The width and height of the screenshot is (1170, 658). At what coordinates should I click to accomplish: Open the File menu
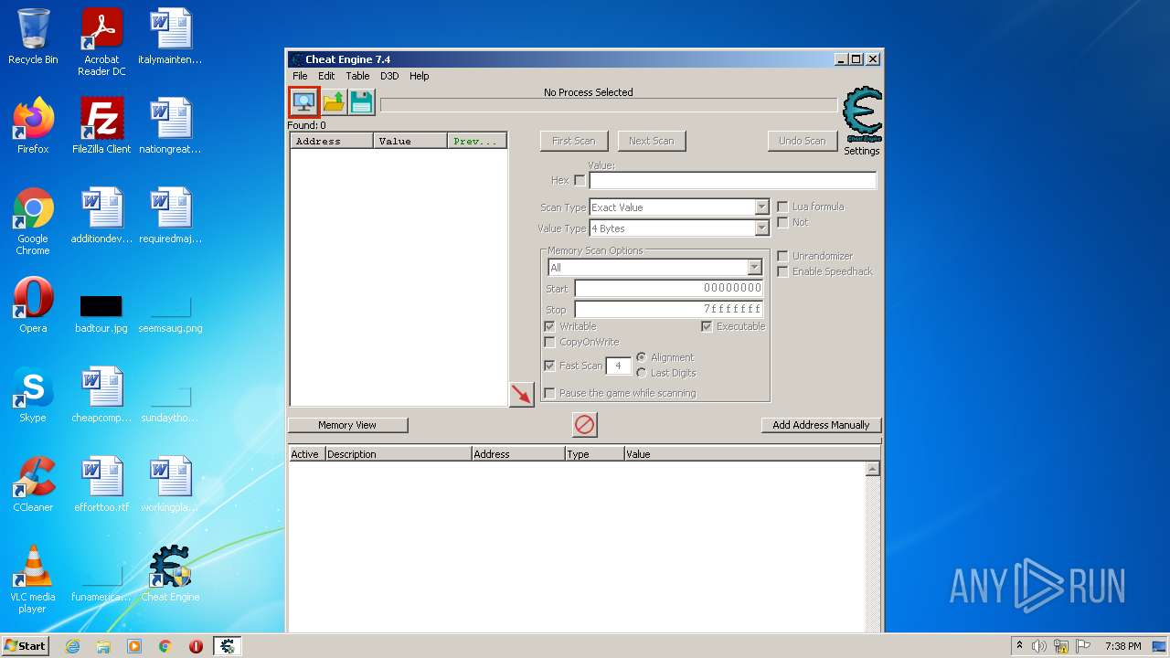pyautogui.click(x=300, y=76)
